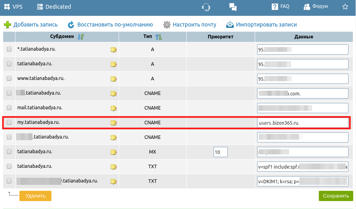Click the star favorites icon
Image resolution: width=356 pixels, height=209 pixels.
(345, 7)
